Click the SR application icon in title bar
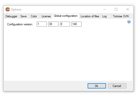This screenshot has height=96, width=138. (8, 9)
